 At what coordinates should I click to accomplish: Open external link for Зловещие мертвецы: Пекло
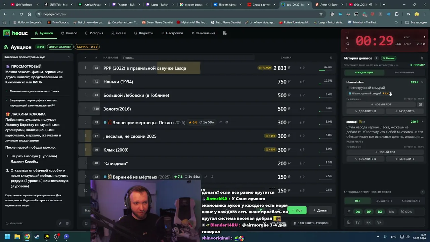pyautogui.click(x=227, y=122)
